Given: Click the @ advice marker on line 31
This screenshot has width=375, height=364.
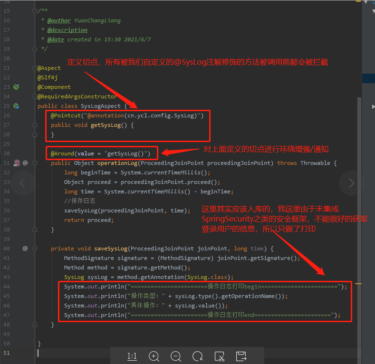Looking at the screenshot, I should tap(25, 163).
